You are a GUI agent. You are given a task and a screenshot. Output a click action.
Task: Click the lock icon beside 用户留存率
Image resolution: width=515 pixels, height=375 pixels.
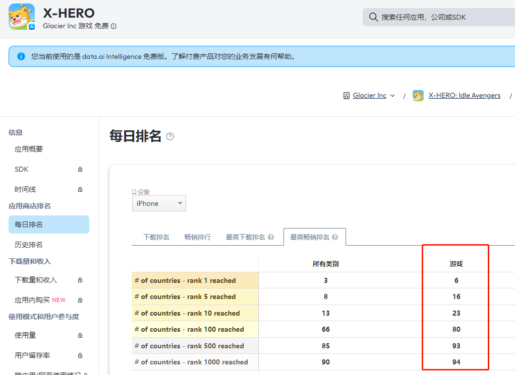pyautogui.click(x=80, y=356)
